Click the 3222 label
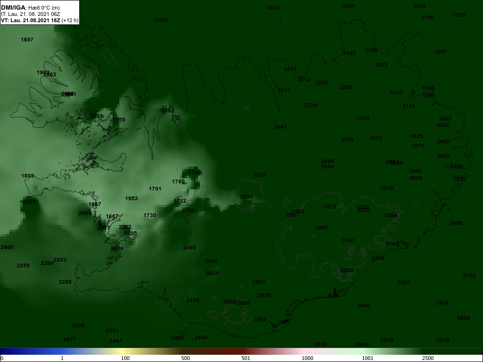The height and width of the screenshot is (362, 483). pos(260,175)
